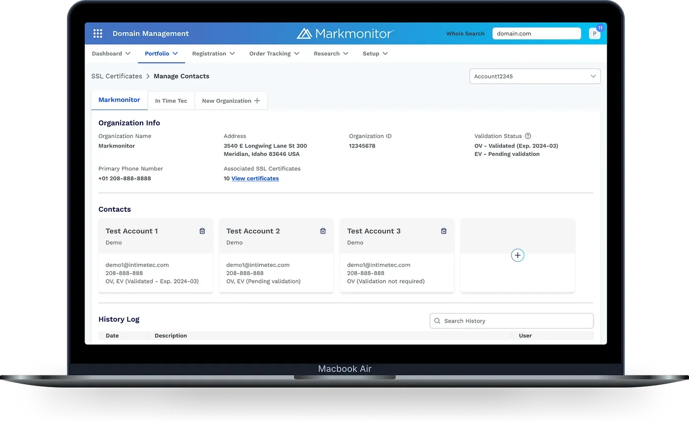Expand the Order Tracking menu
This screenshot has width=689, height=425.
(274, 54)
